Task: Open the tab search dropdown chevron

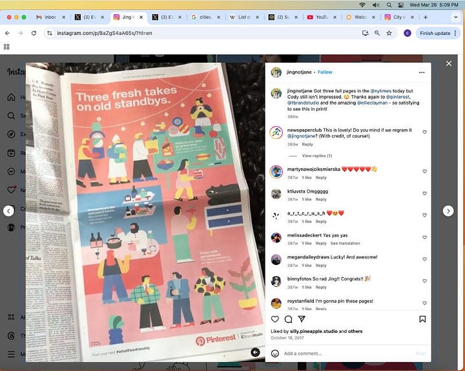Action: point(456,17)
